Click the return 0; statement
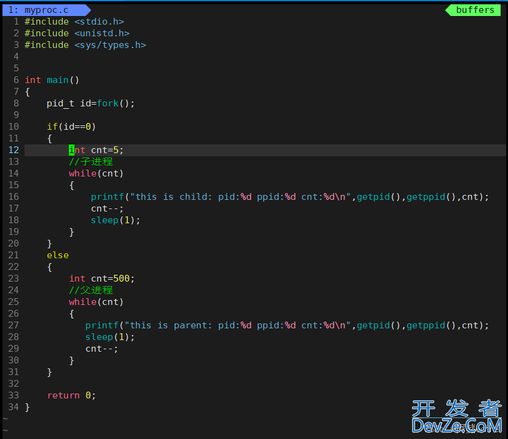This screenshot has height=439, width=508. tap(71, 395)
